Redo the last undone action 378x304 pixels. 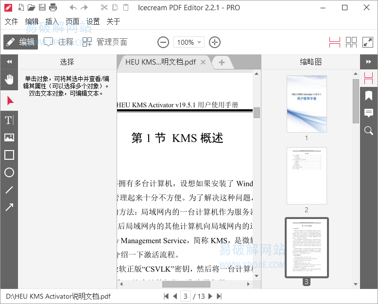click(x=84, y=7)
